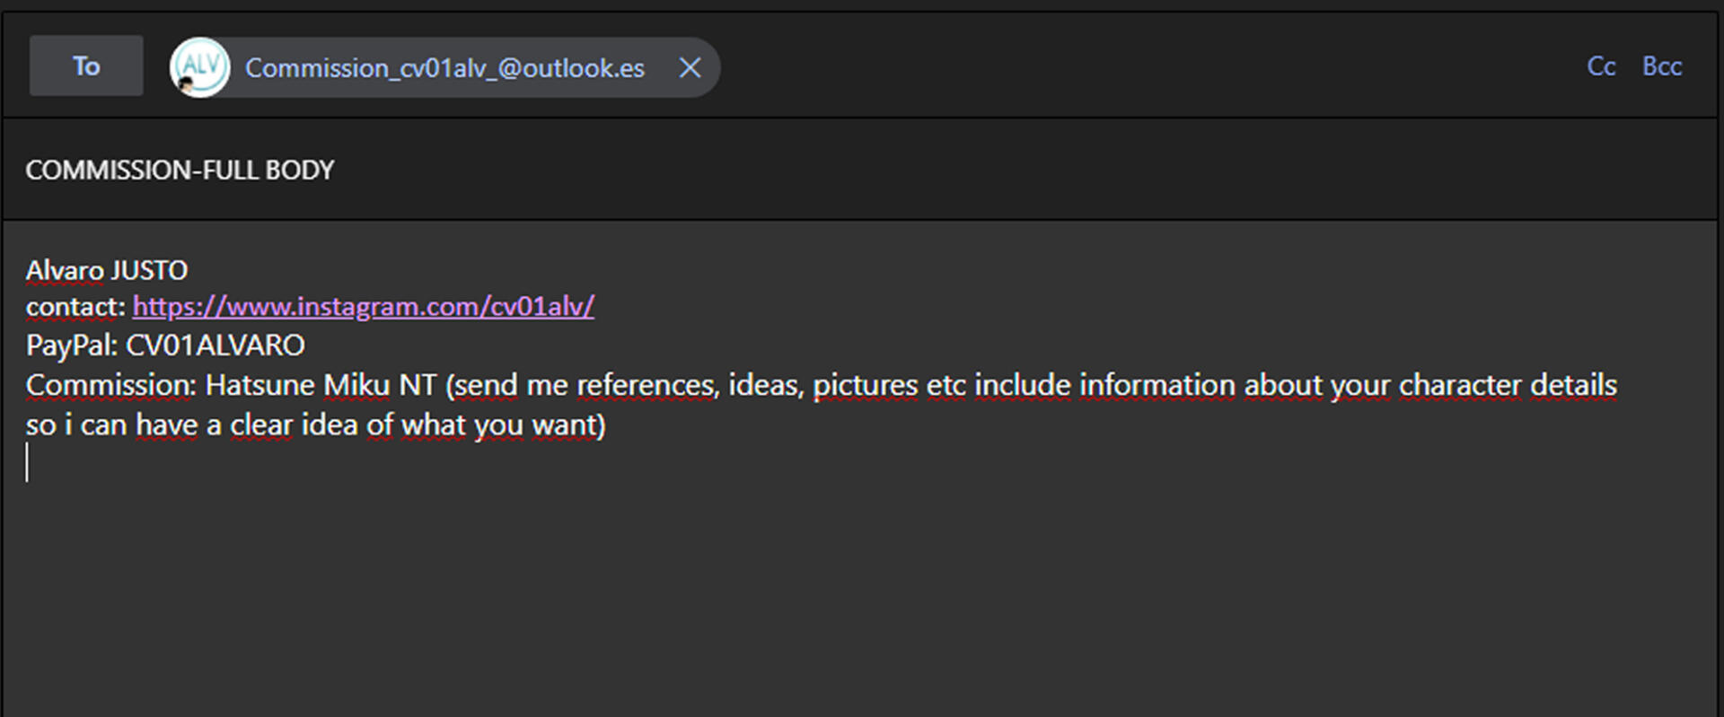
Task: Click the ALV recipient avatar
Action: [199, 67]
